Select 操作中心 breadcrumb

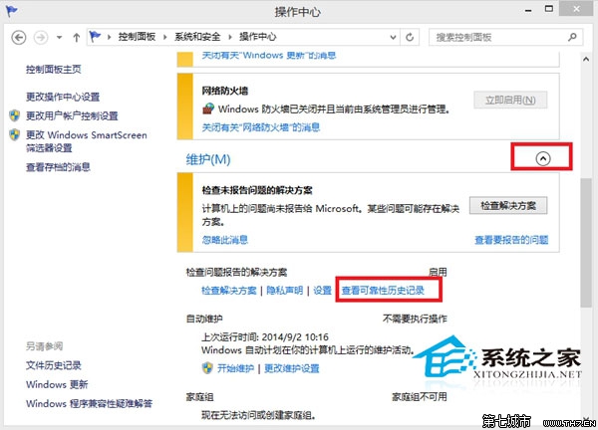pos(258,37)
